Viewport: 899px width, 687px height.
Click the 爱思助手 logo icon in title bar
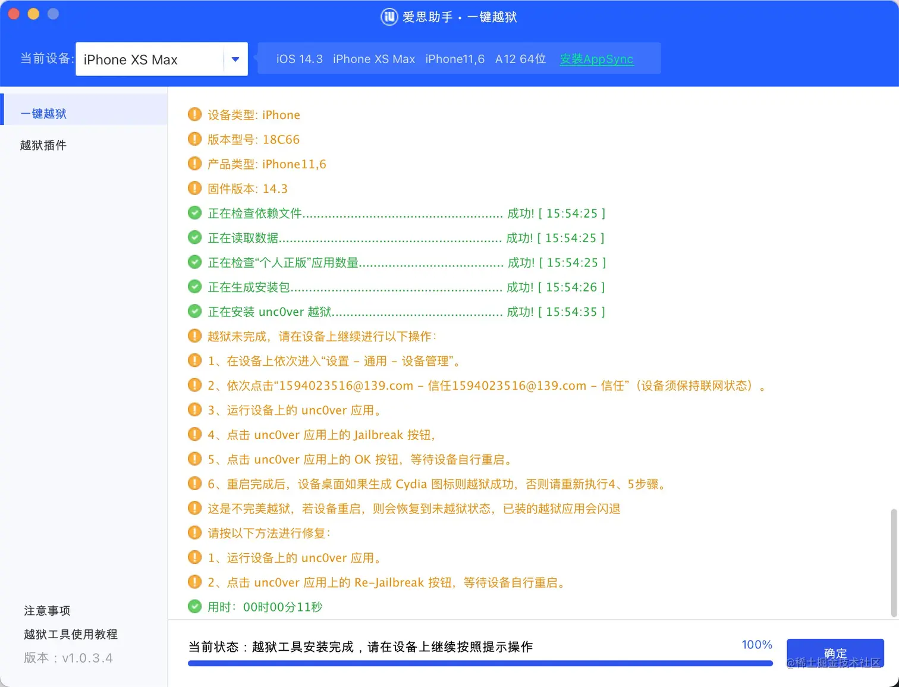click(x=389, y=17)
